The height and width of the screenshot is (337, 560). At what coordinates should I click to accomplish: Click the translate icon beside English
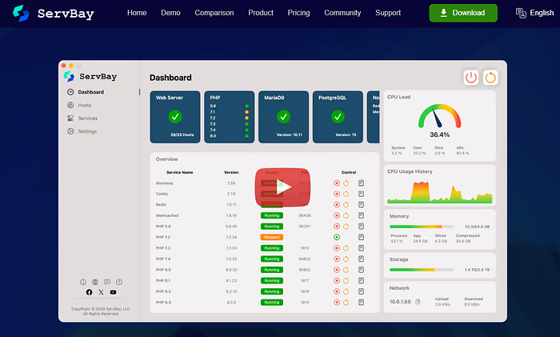(521, 13)
